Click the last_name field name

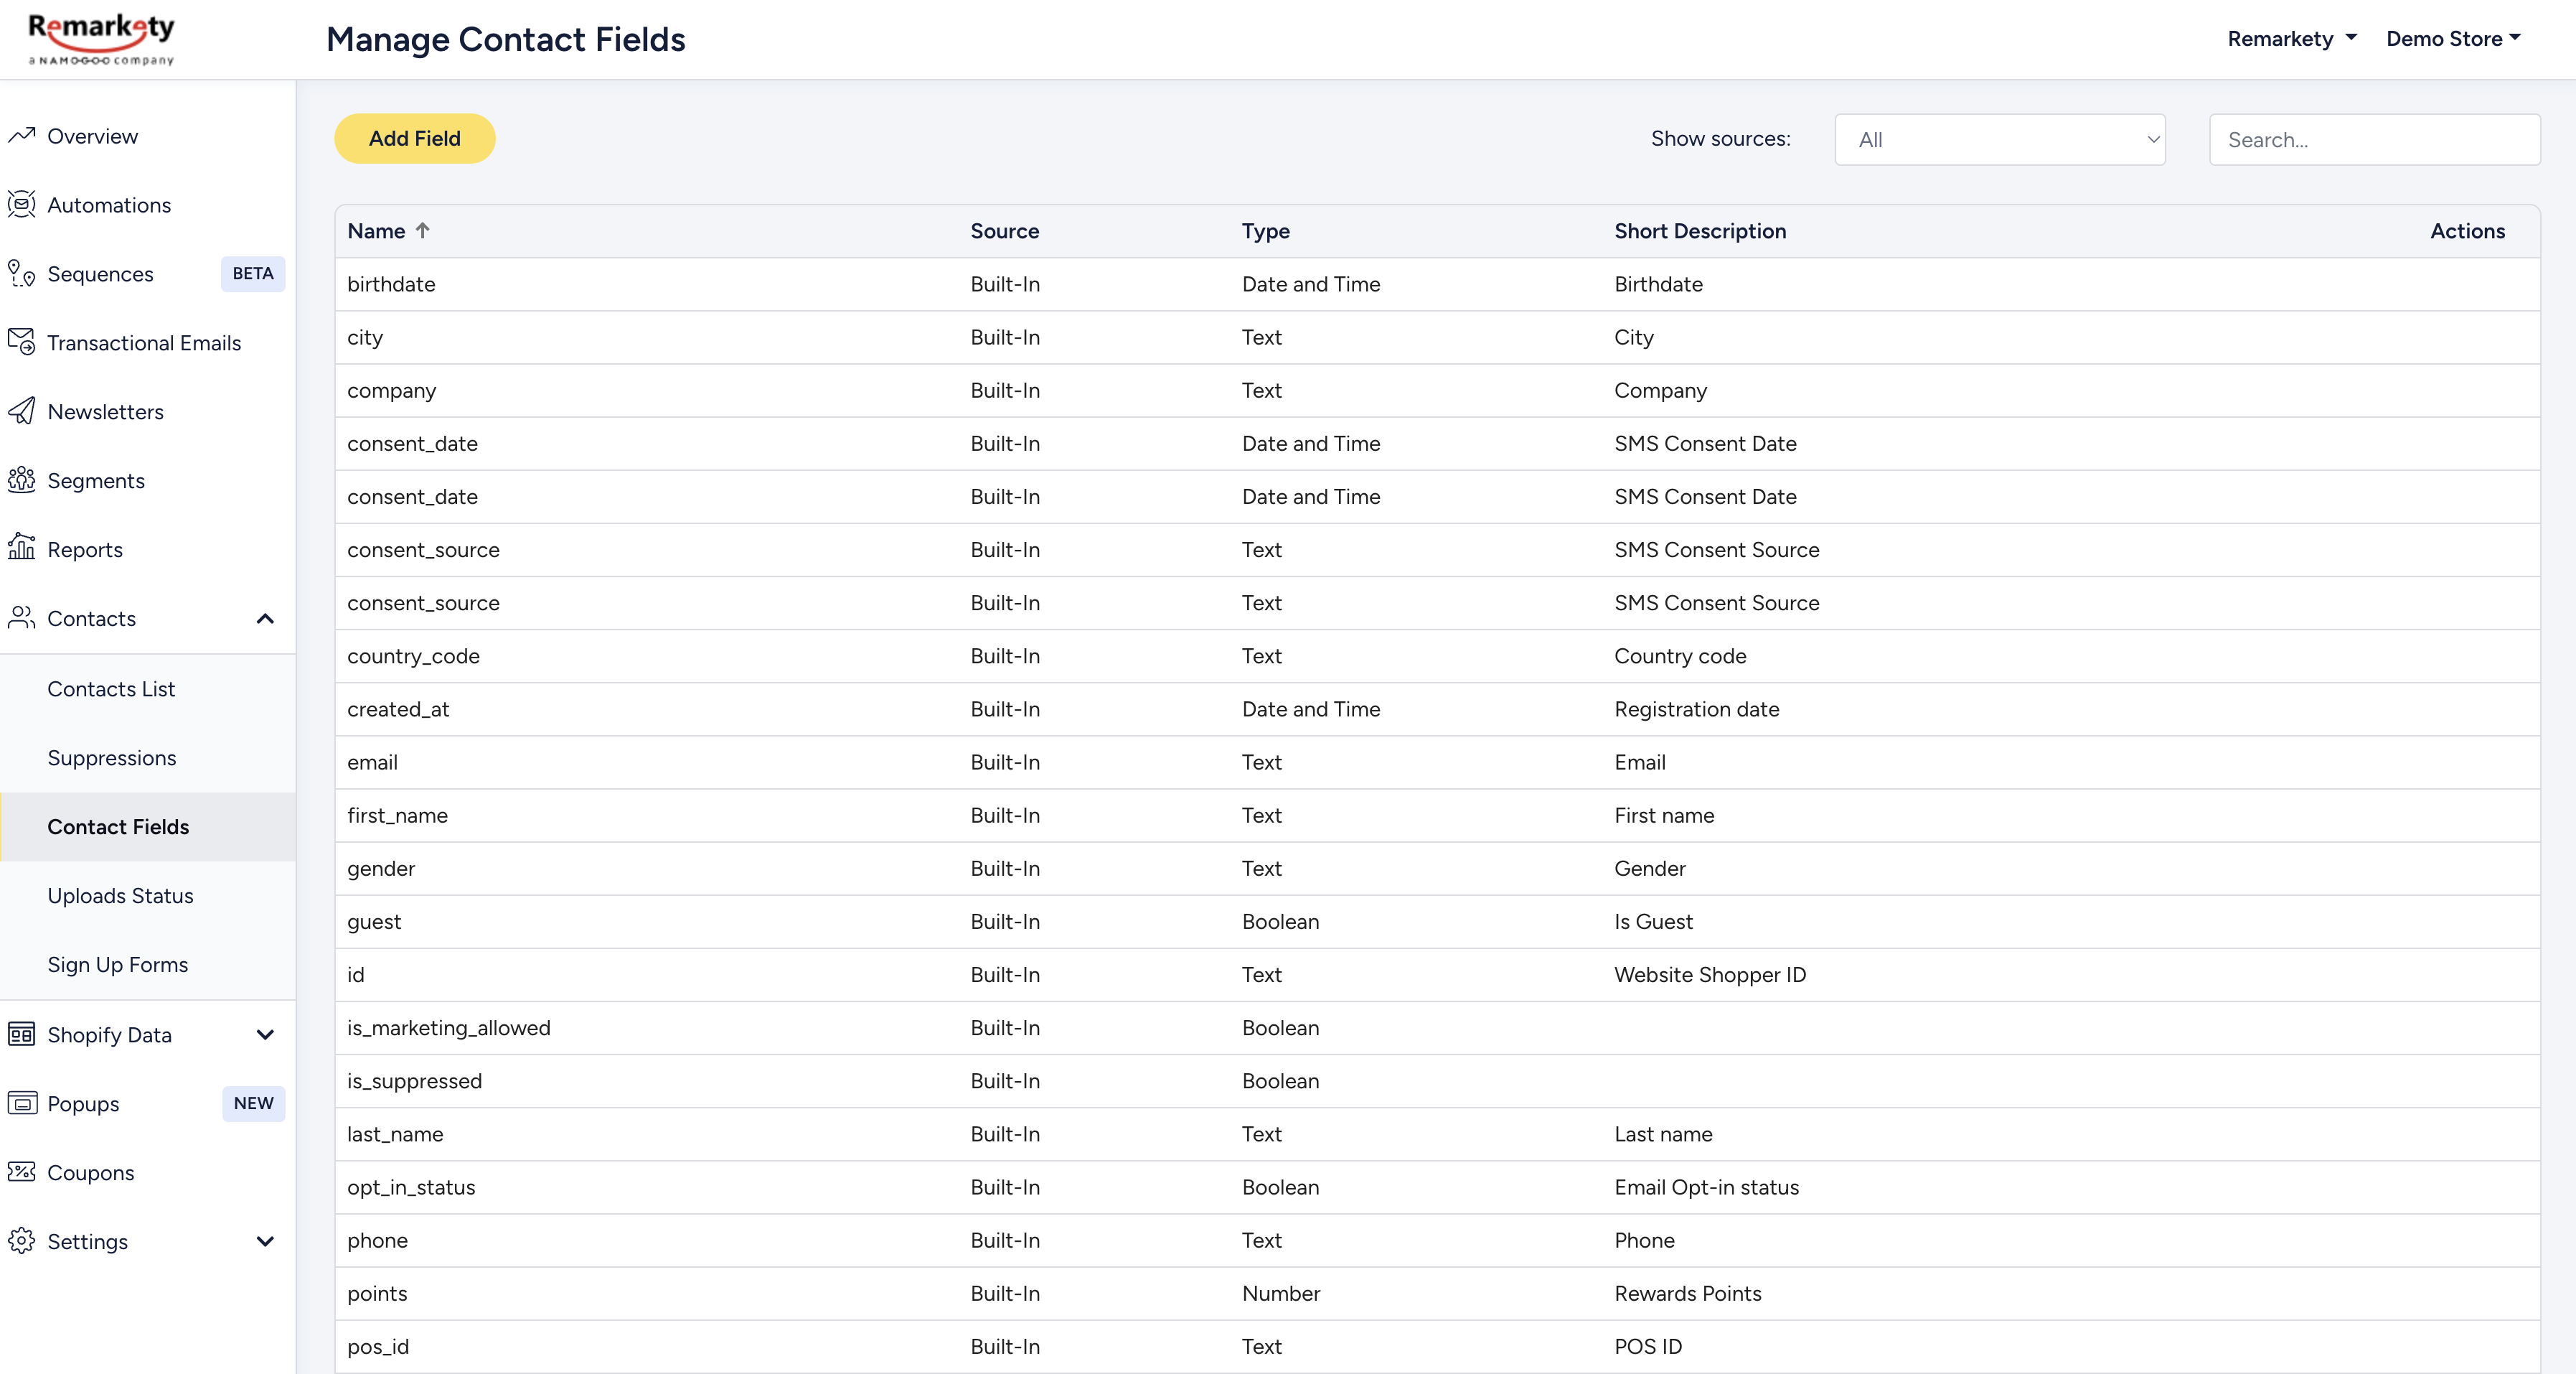395,1134
